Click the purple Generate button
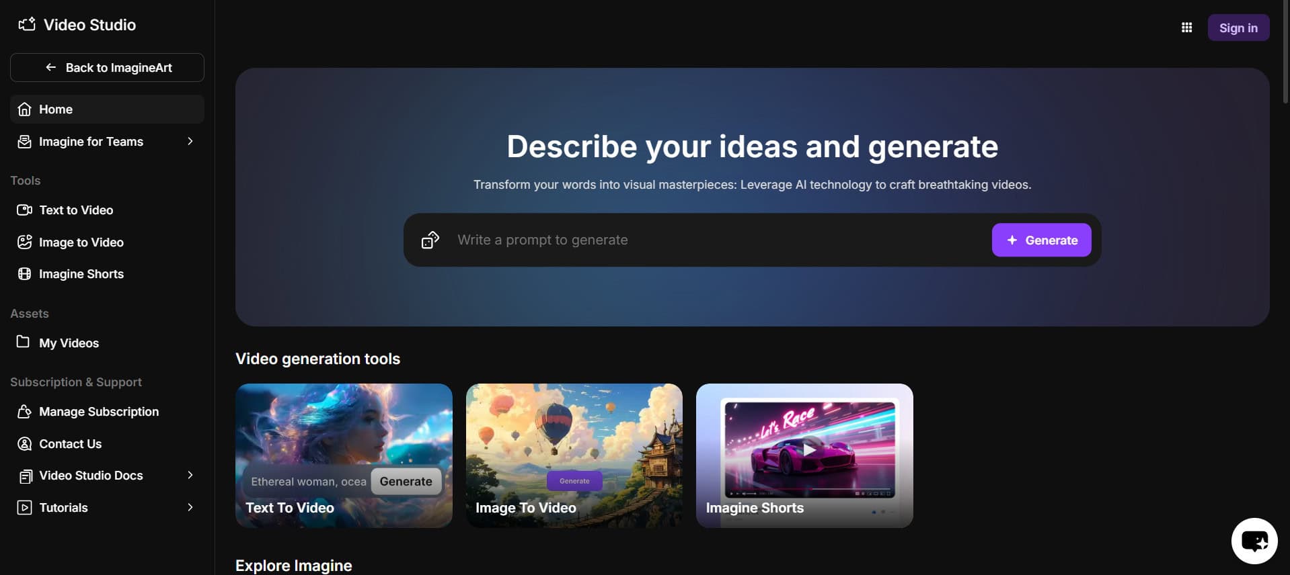The width and height of the screenshot is (1290, 575). [1041, 240]
